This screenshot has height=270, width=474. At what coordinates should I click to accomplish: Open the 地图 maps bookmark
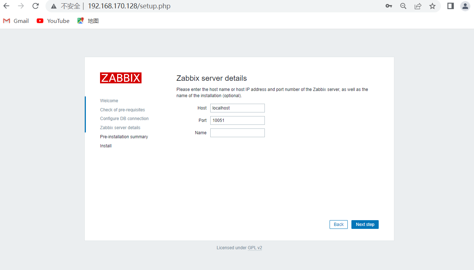coord(88,21)
